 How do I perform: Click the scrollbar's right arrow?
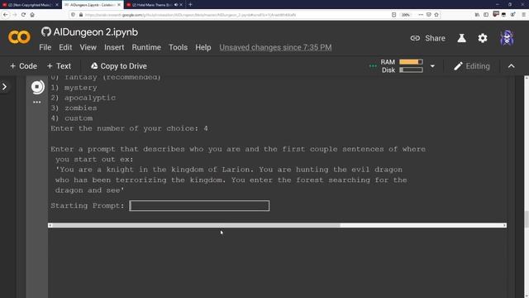[505, 225]
